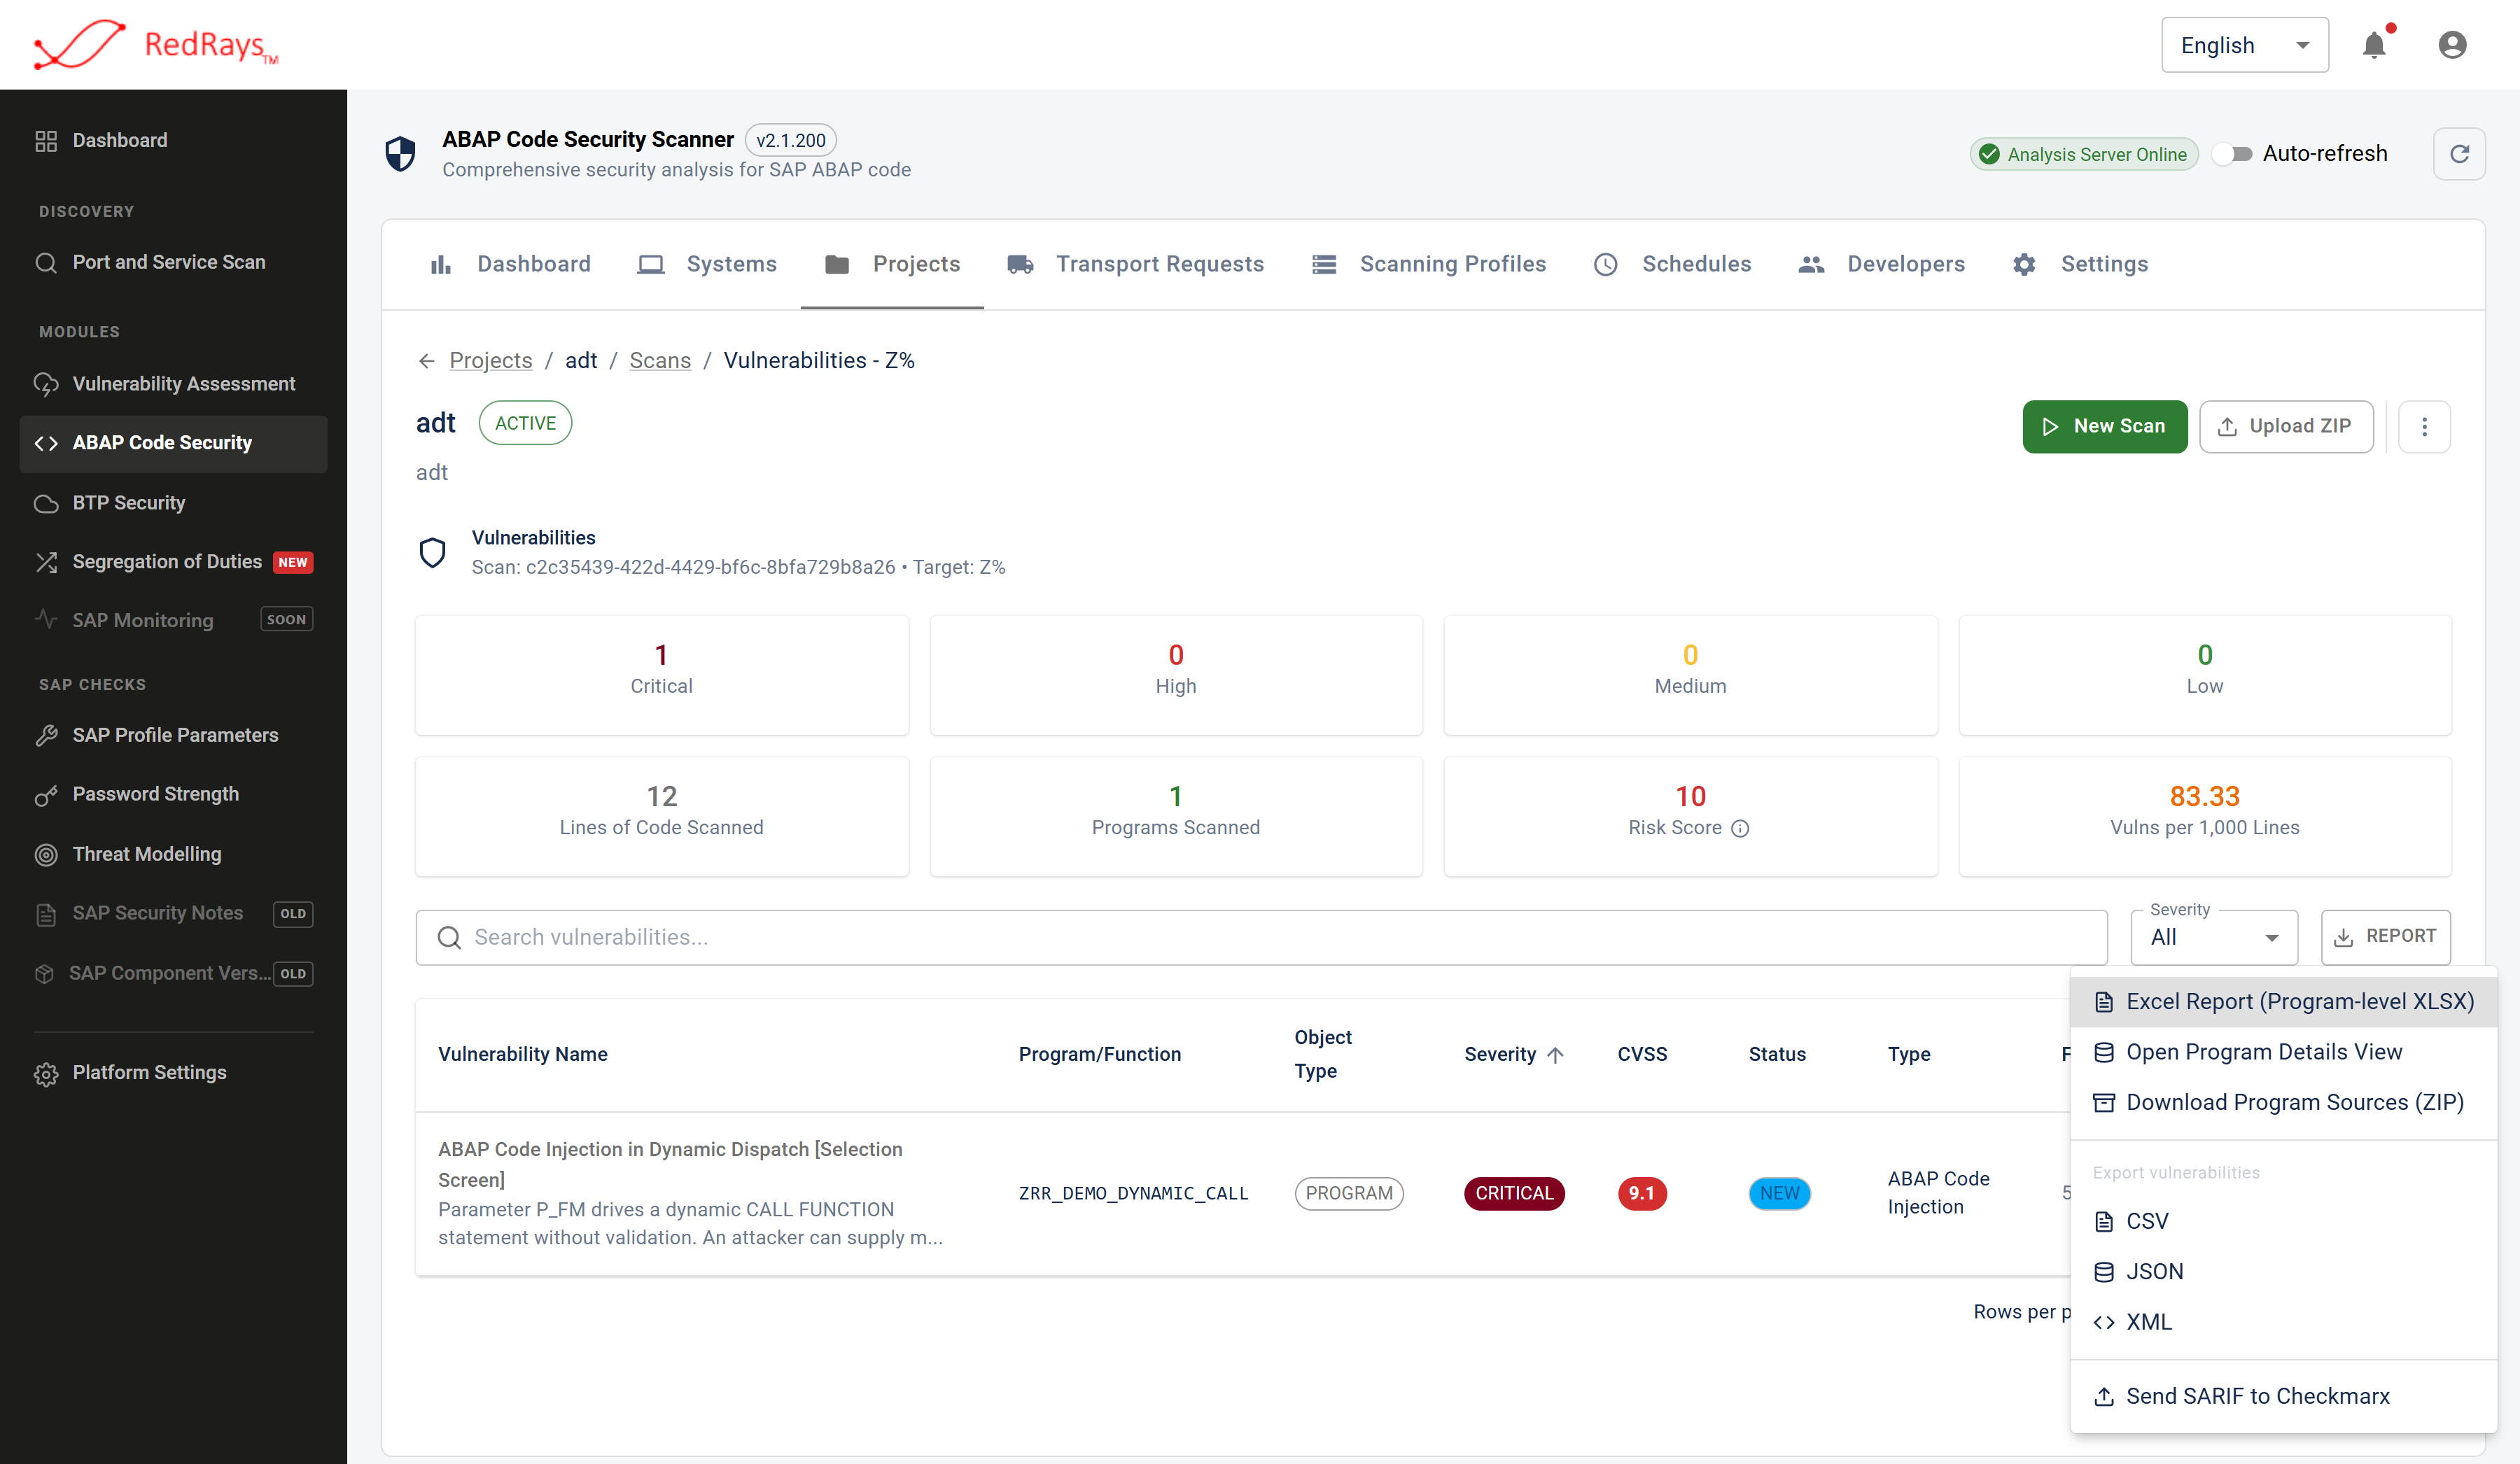The width and height of the screenshot is (2520, 1464).
Task: Click the Low count card
Action: coord(2204,675)
